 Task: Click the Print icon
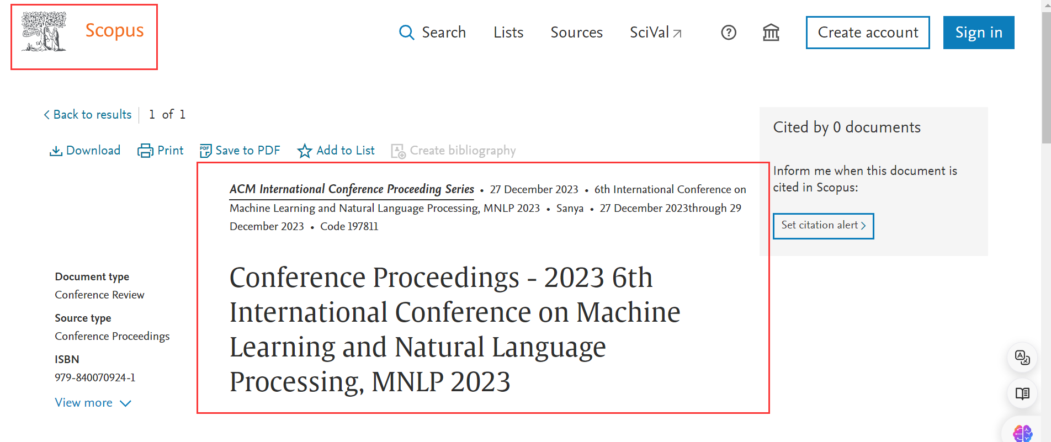tap(145, 151)
